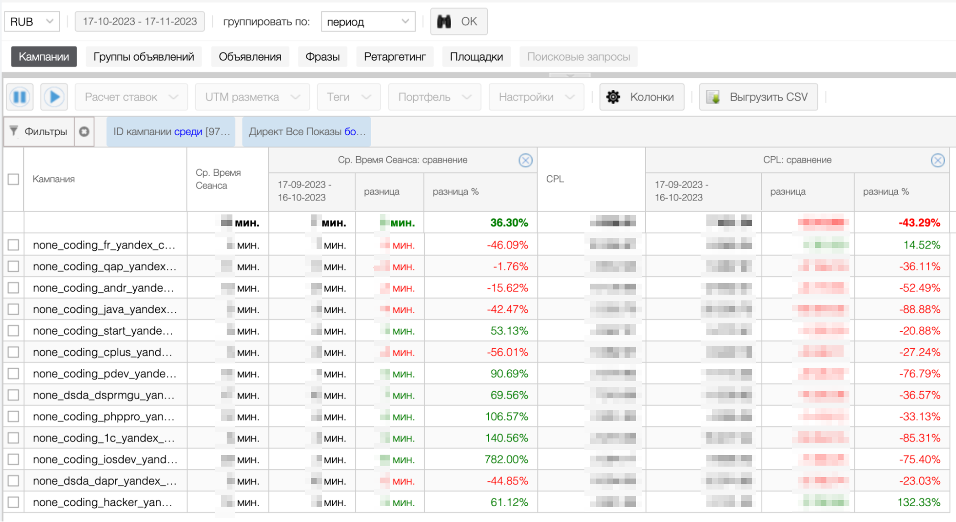Switch to Группы объявлений tab
Image resolution: width=956 pixels, height=522 pixels.
(x=143, y=57)
